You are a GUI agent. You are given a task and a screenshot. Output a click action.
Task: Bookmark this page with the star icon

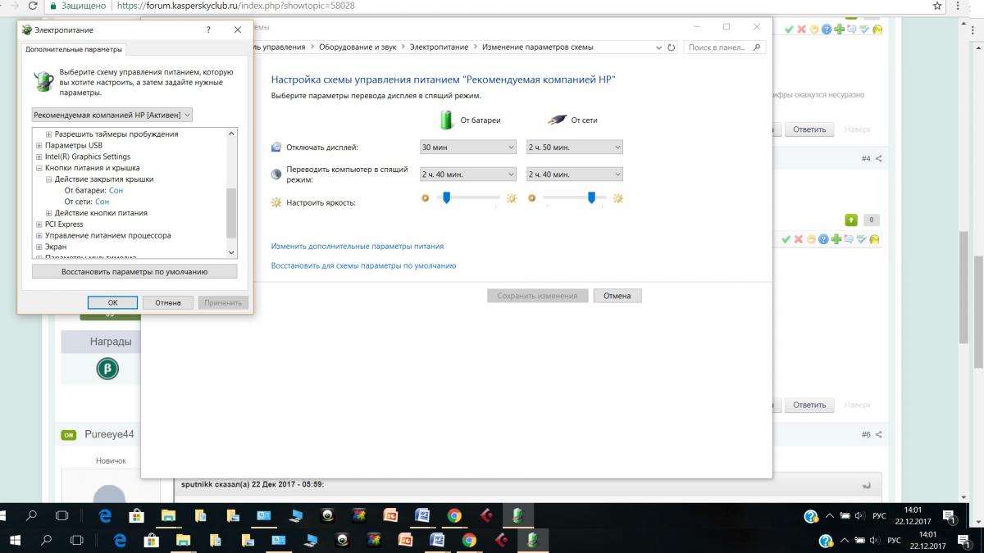pyautogui.click(x=936, y=6)
